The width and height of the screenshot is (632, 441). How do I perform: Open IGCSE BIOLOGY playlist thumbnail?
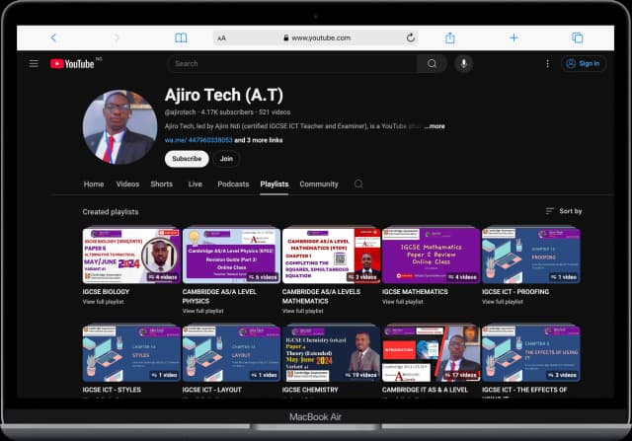coord(131,256)
